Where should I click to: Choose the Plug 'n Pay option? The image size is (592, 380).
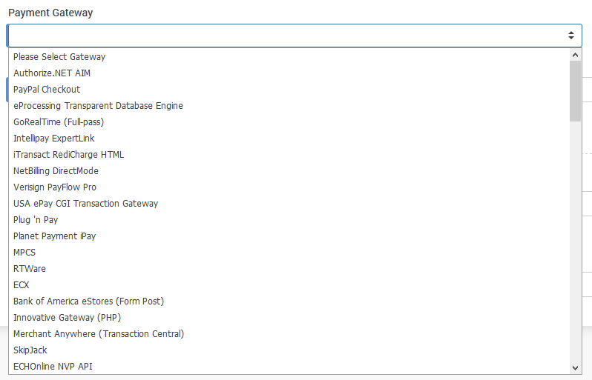point(36,220)
